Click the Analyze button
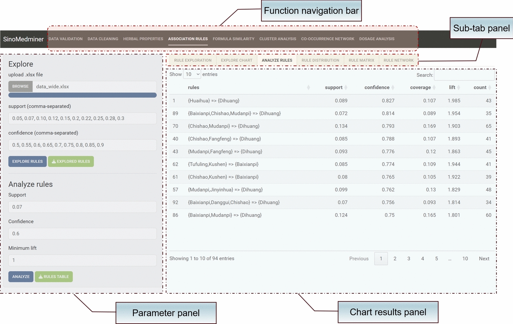The height and width of the screenshot is (324, 513). coord(21,277)
